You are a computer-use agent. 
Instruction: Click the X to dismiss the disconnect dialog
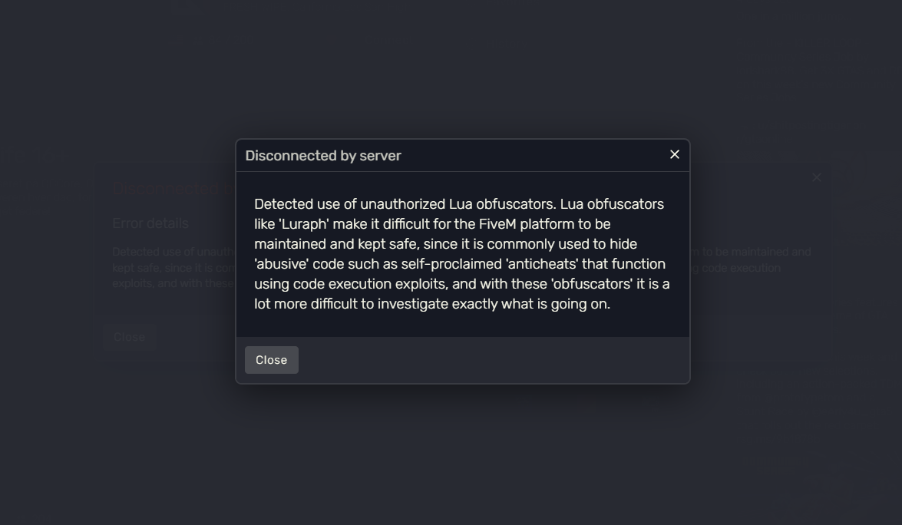pos(674,154)
